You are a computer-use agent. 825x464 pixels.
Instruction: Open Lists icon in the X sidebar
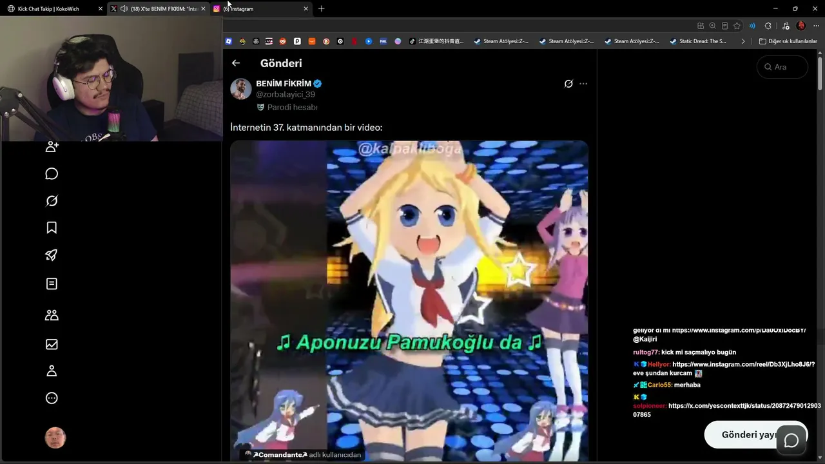[x=52, y=284]
